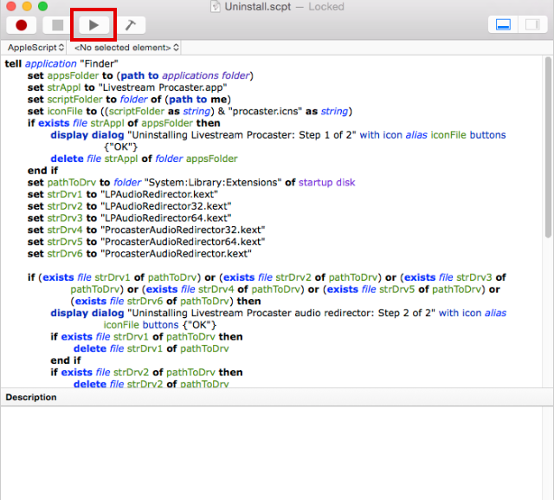Stop the script with the Stop button

(58, 25)
